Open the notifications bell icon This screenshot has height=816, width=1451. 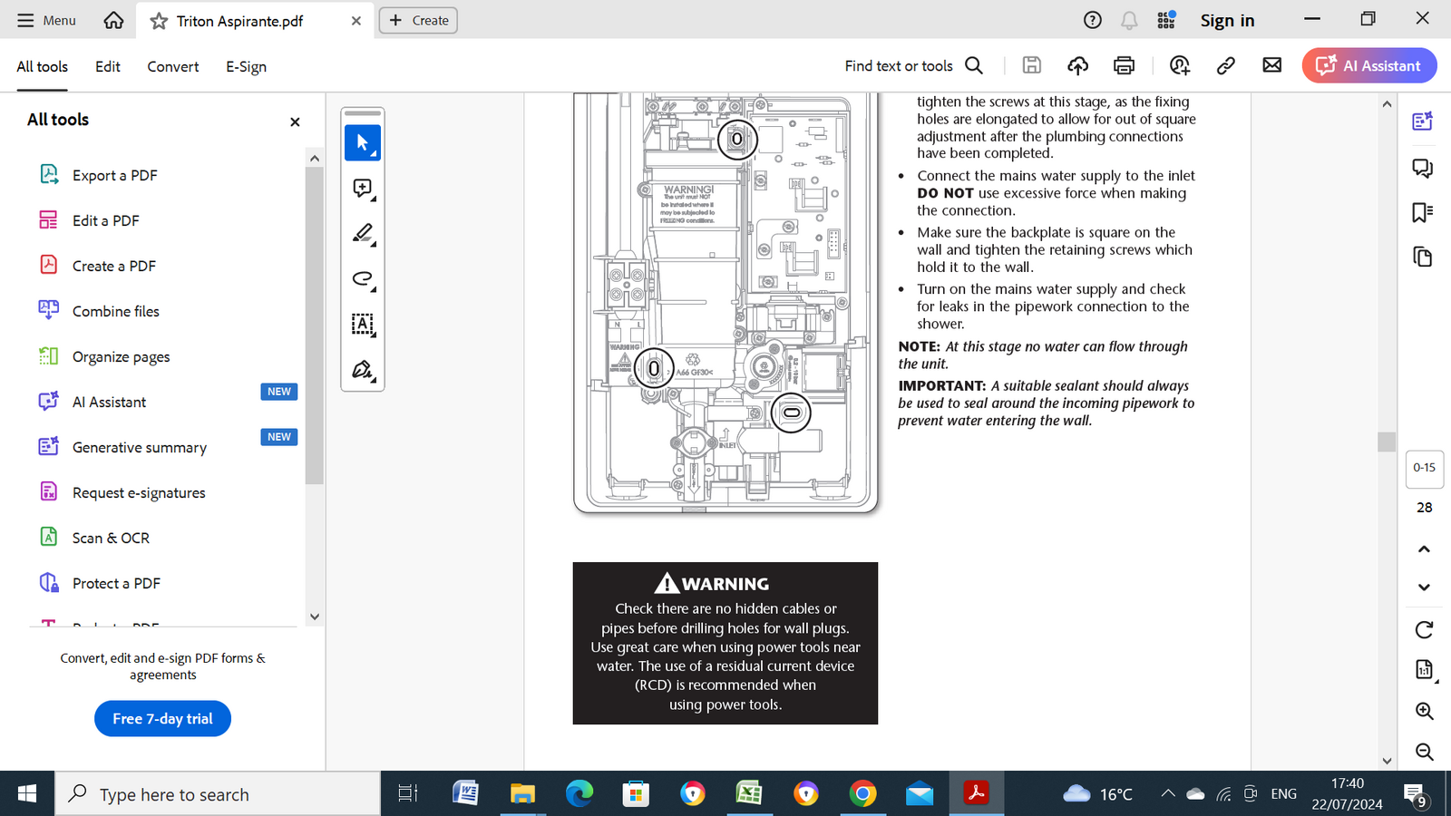click(x=1129, y=20)
